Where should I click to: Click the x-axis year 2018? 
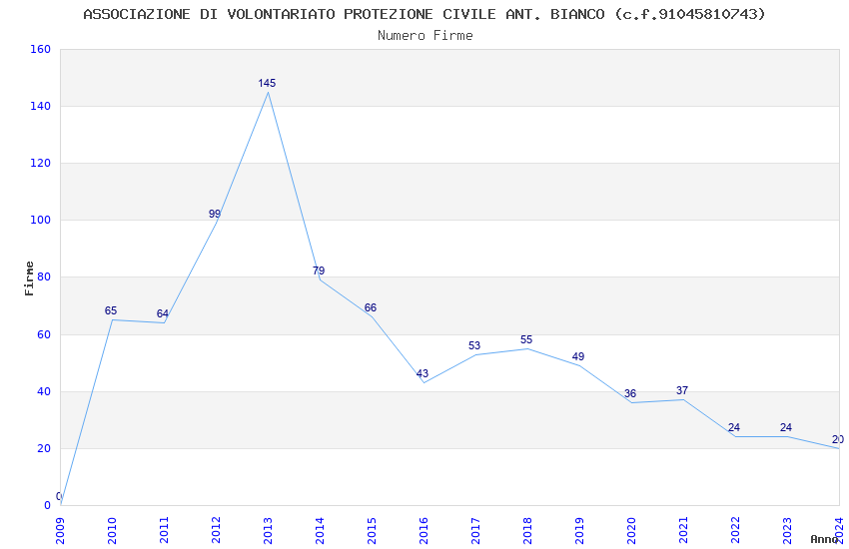[527, 531]
